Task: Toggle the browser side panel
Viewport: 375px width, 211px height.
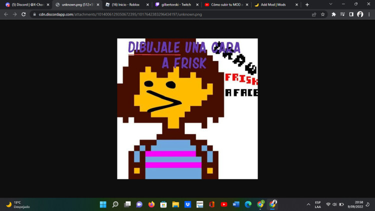Action: [352, 14]
